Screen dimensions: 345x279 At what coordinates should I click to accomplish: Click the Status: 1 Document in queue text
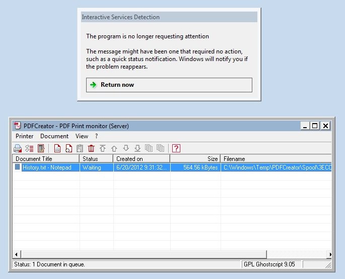49,264
